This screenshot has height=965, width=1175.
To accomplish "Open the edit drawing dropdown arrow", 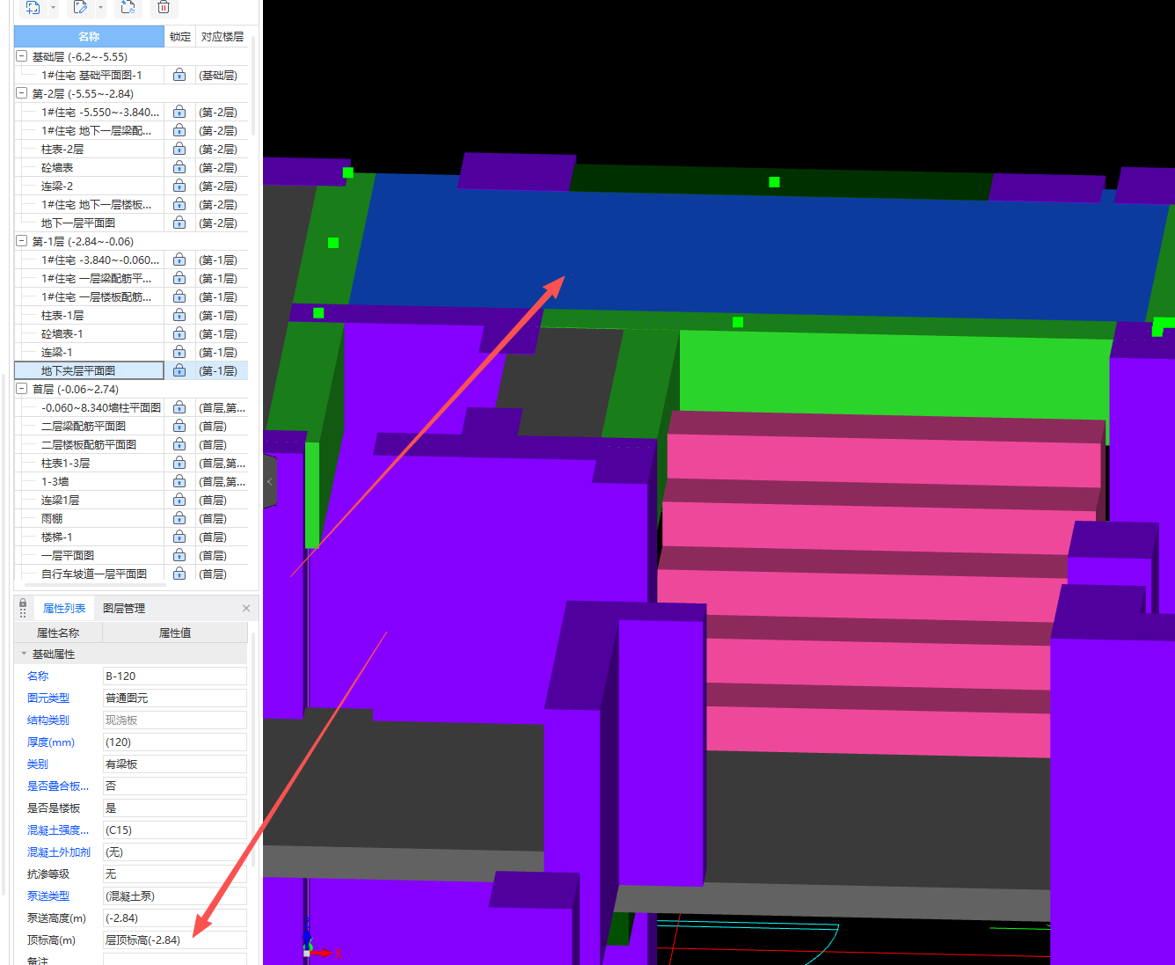I will [101, 8].
